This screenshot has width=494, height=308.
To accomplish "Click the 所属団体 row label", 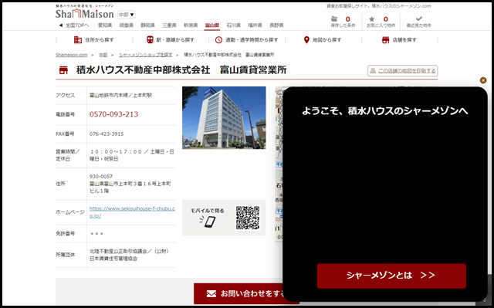I will 65,255.
